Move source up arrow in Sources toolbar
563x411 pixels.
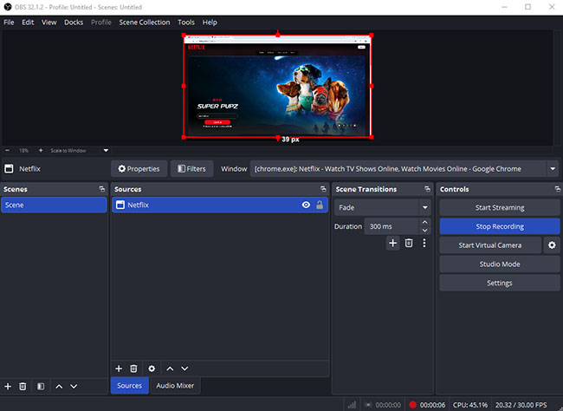(170, 369)
